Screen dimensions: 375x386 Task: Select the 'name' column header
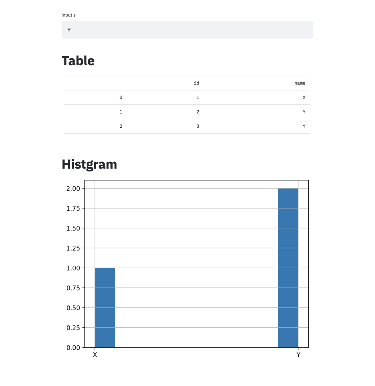click(x=300, y=83)
